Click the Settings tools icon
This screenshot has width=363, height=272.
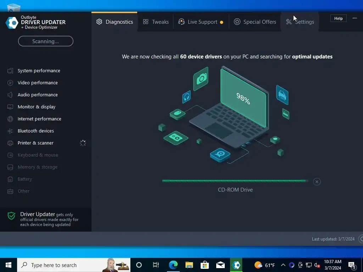289,22
